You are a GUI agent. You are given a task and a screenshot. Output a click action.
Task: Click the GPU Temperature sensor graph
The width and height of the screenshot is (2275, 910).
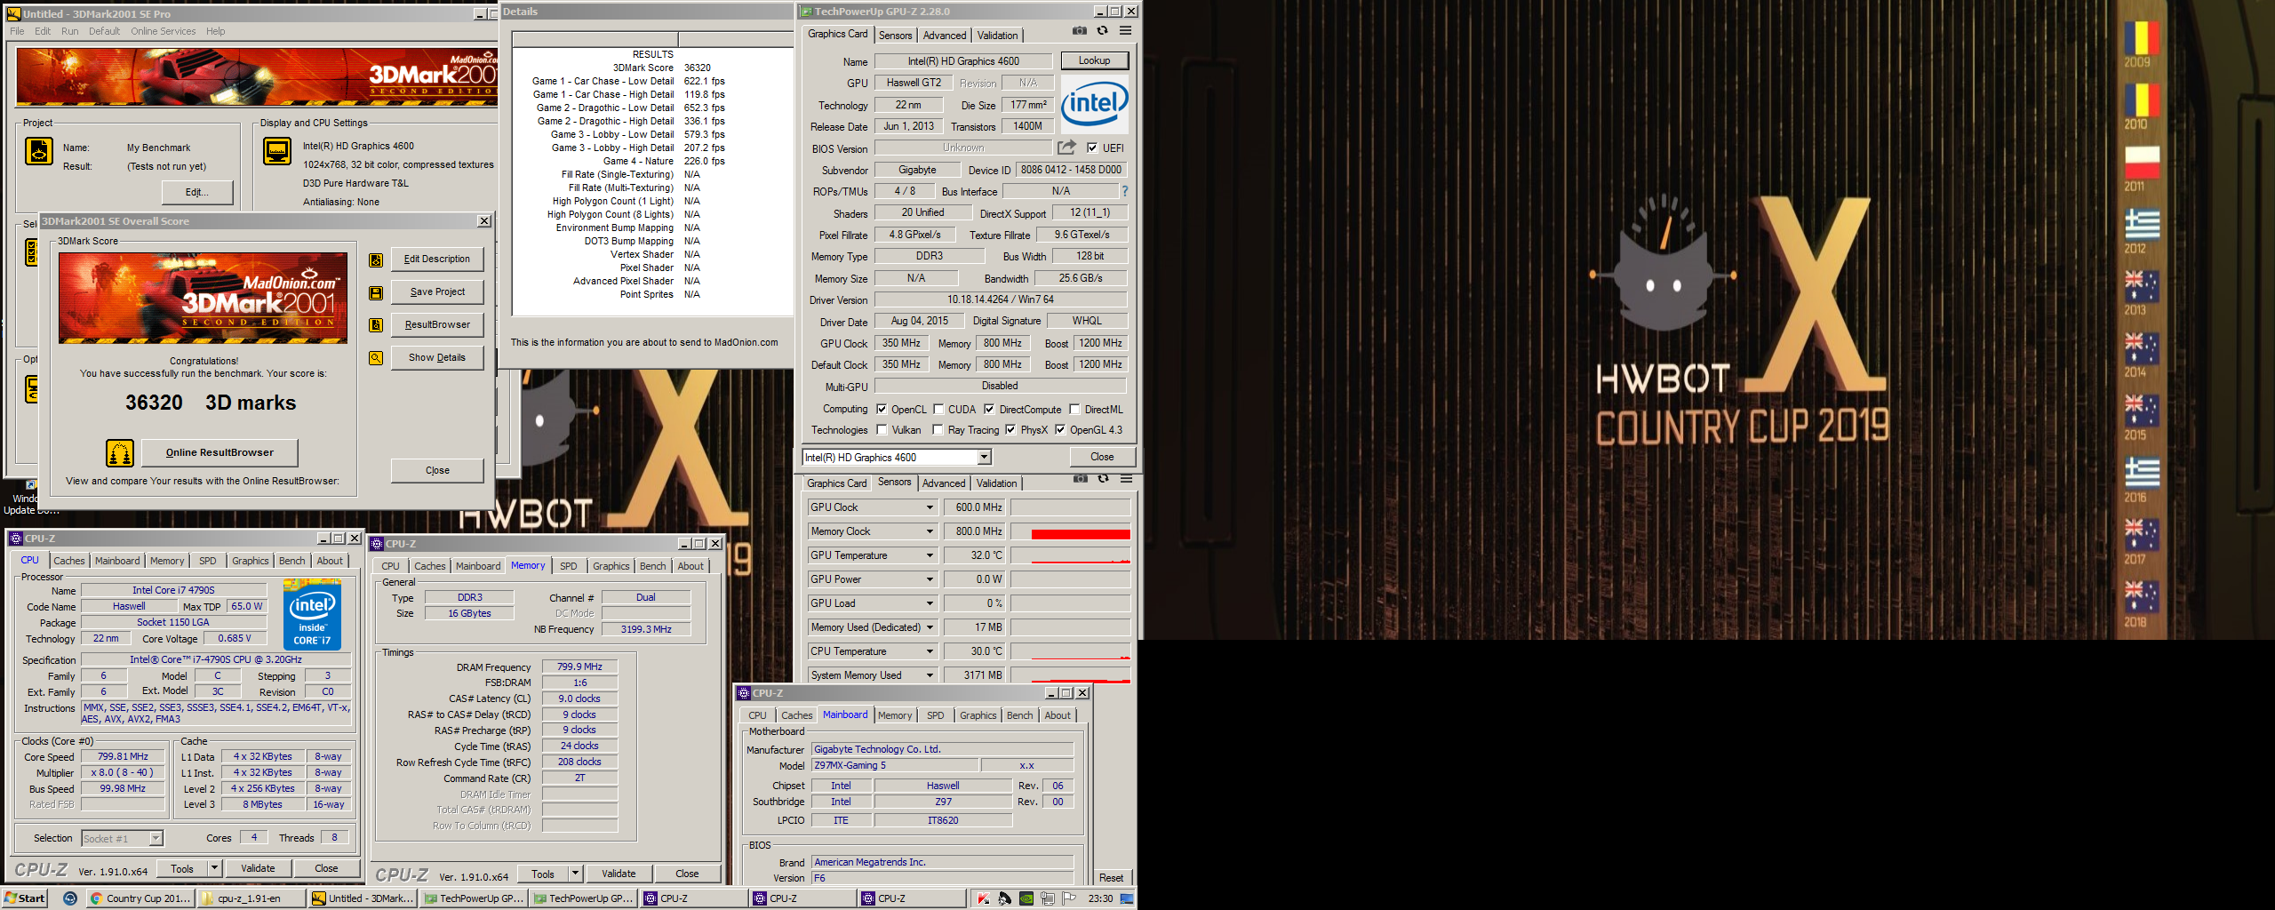[x=1070, y=555]
